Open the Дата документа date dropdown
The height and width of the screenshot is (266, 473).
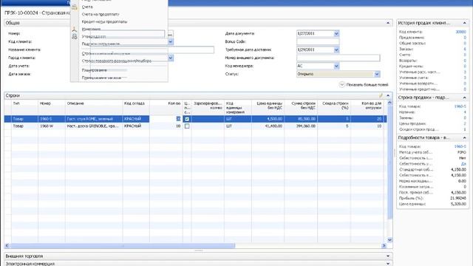337,33
